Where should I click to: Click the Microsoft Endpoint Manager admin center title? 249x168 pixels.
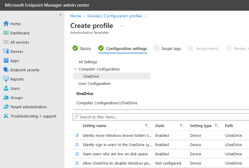click(47, 5)
